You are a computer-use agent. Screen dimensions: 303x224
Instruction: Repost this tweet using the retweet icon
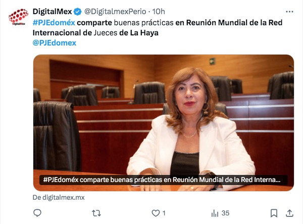coord(96,213)
